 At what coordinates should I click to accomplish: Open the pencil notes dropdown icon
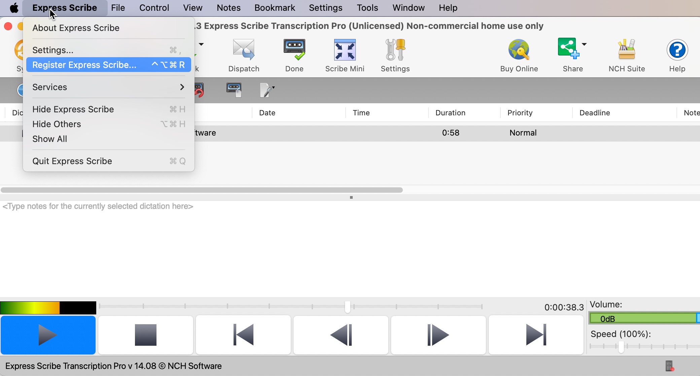point(267,90)
